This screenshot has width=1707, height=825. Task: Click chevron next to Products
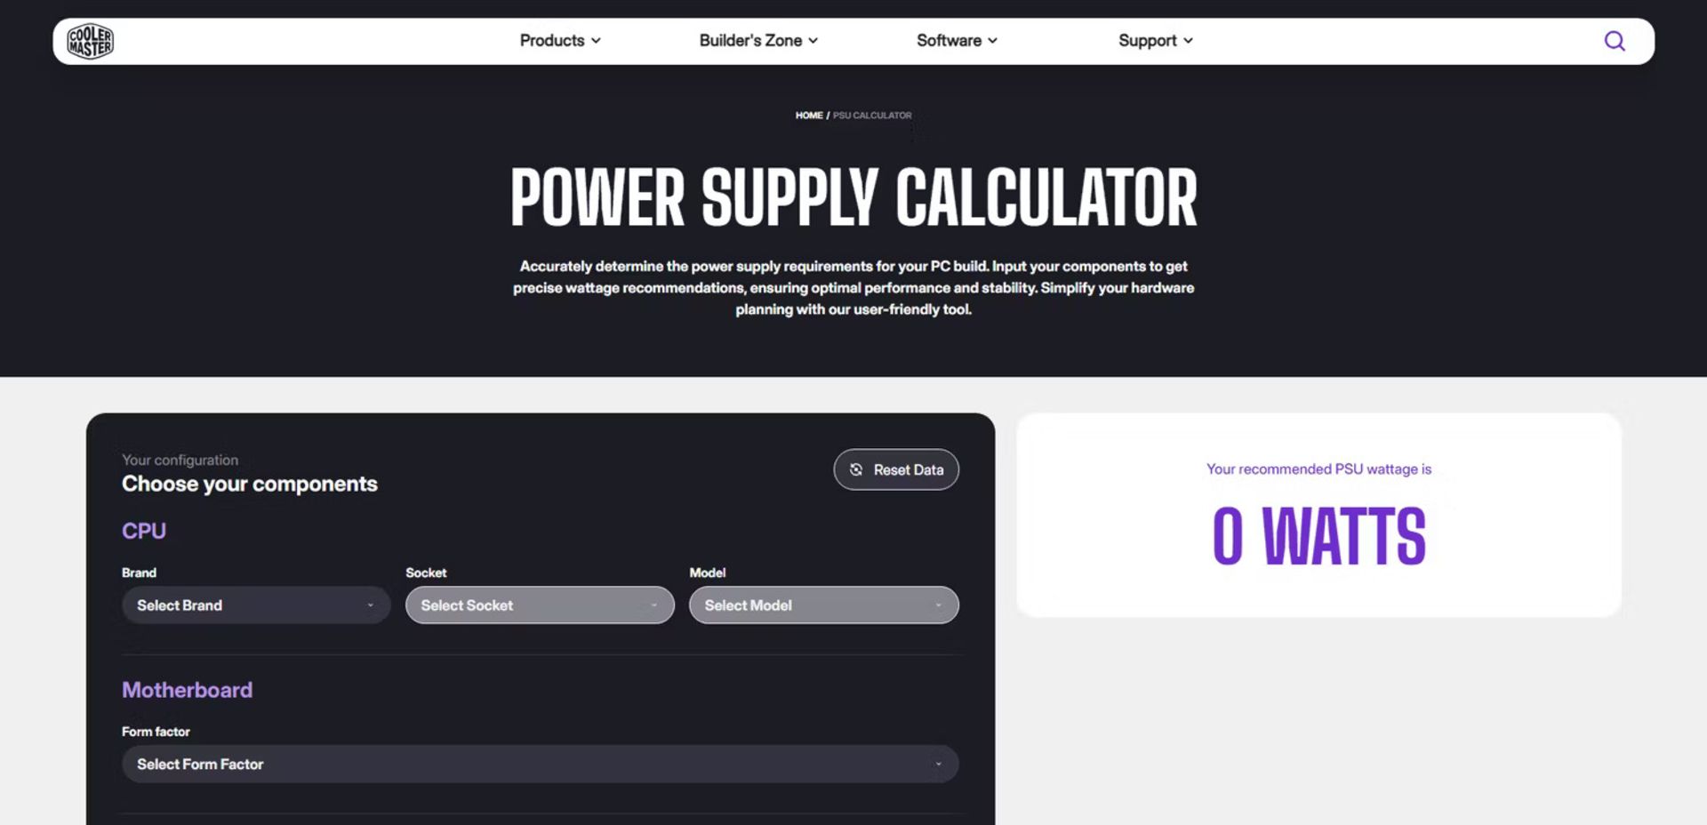pyautogui.click(x=597, y=41)
